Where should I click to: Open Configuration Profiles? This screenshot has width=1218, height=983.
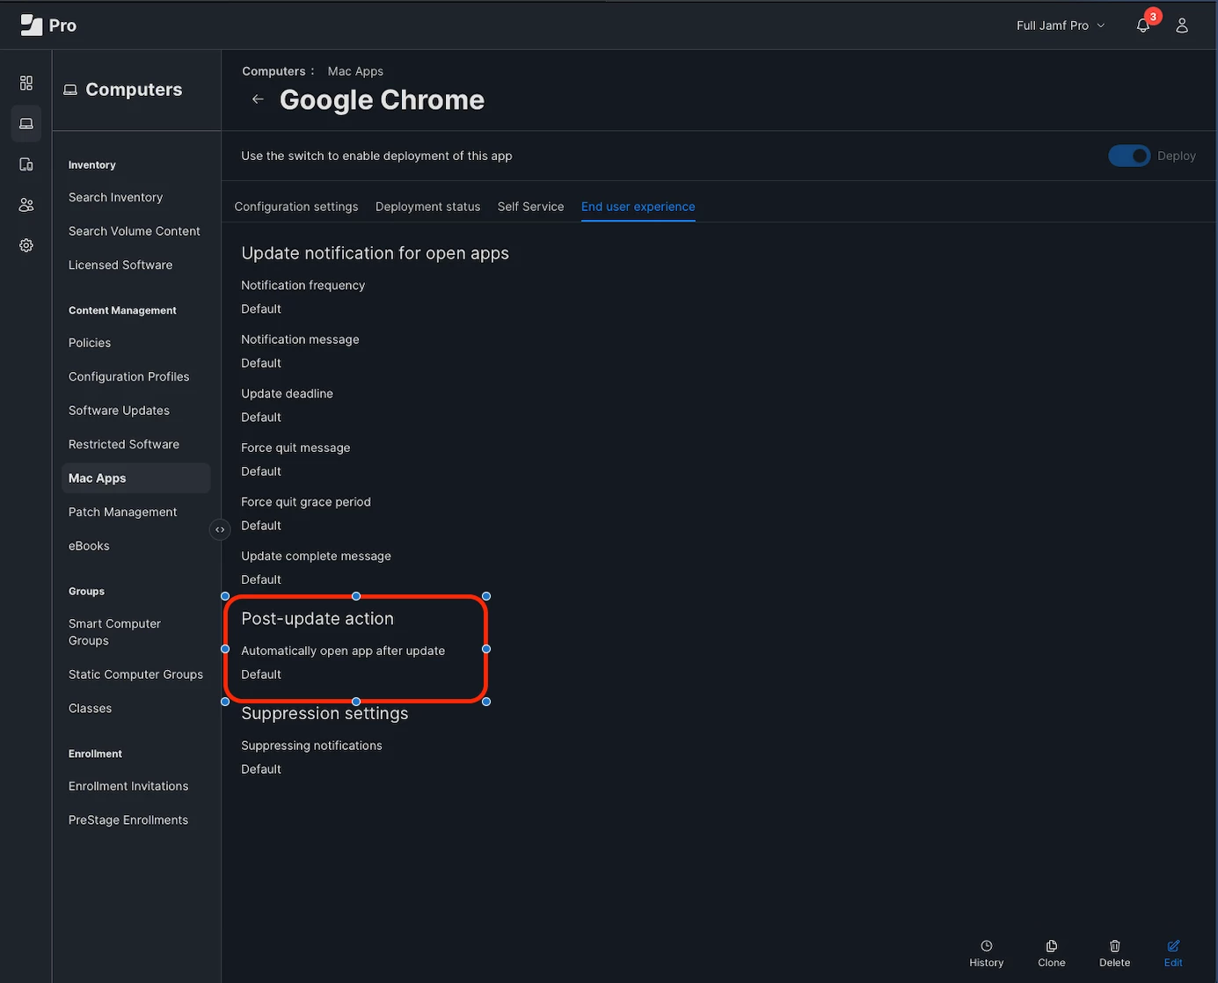pos(129,376)
